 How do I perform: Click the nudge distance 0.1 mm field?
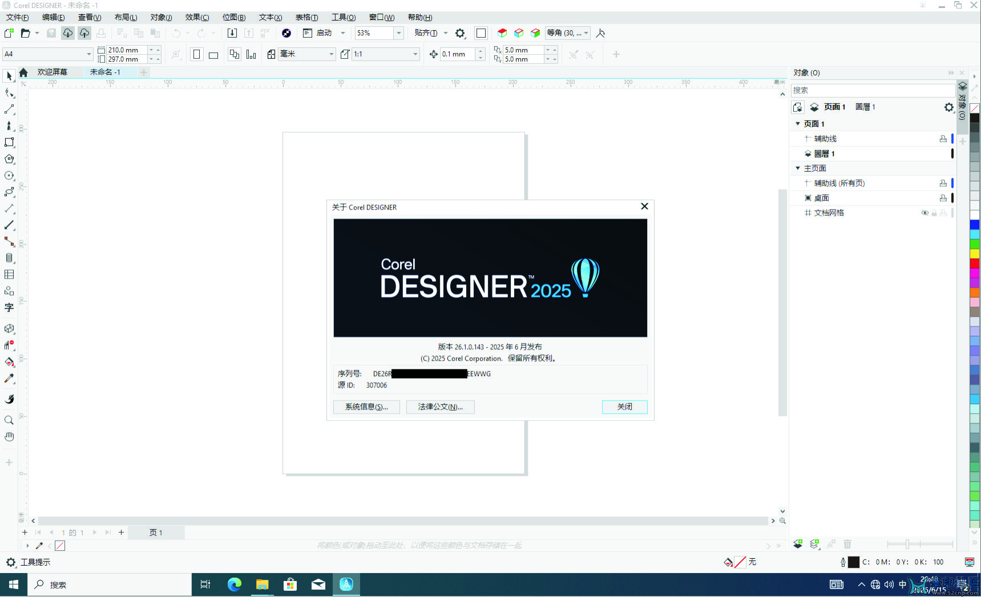point(457,54)
